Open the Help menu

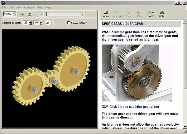click(x=48, y=7)
